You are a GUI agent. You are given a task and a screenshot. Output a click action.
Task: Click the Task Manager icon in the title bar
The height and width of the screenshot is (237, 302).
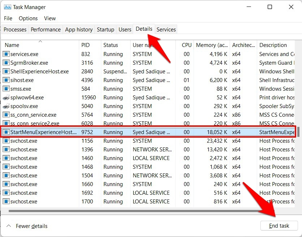point(8,7)
